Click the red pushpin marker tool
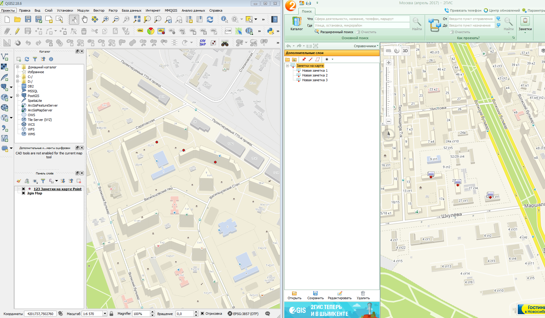545x318 pixels. click(304, 59)
